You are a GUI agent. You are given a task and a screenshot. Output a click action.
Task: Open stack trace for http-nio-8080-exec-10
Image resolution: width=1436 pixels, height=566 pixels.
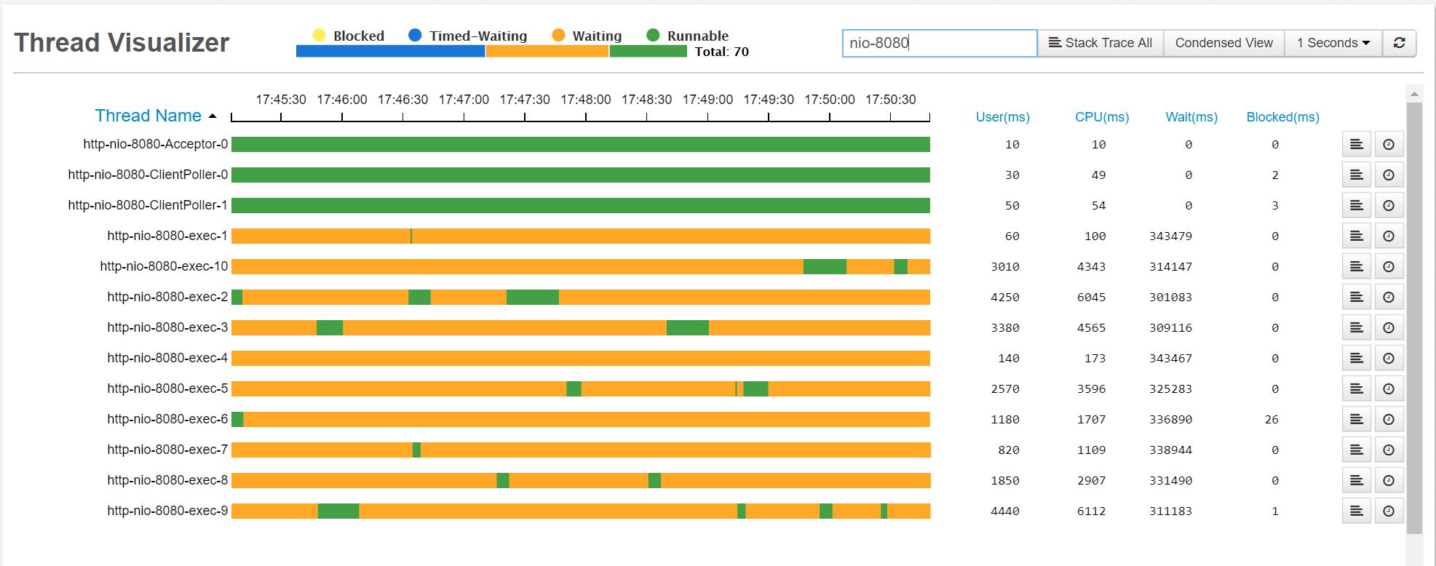[1356, 267]
